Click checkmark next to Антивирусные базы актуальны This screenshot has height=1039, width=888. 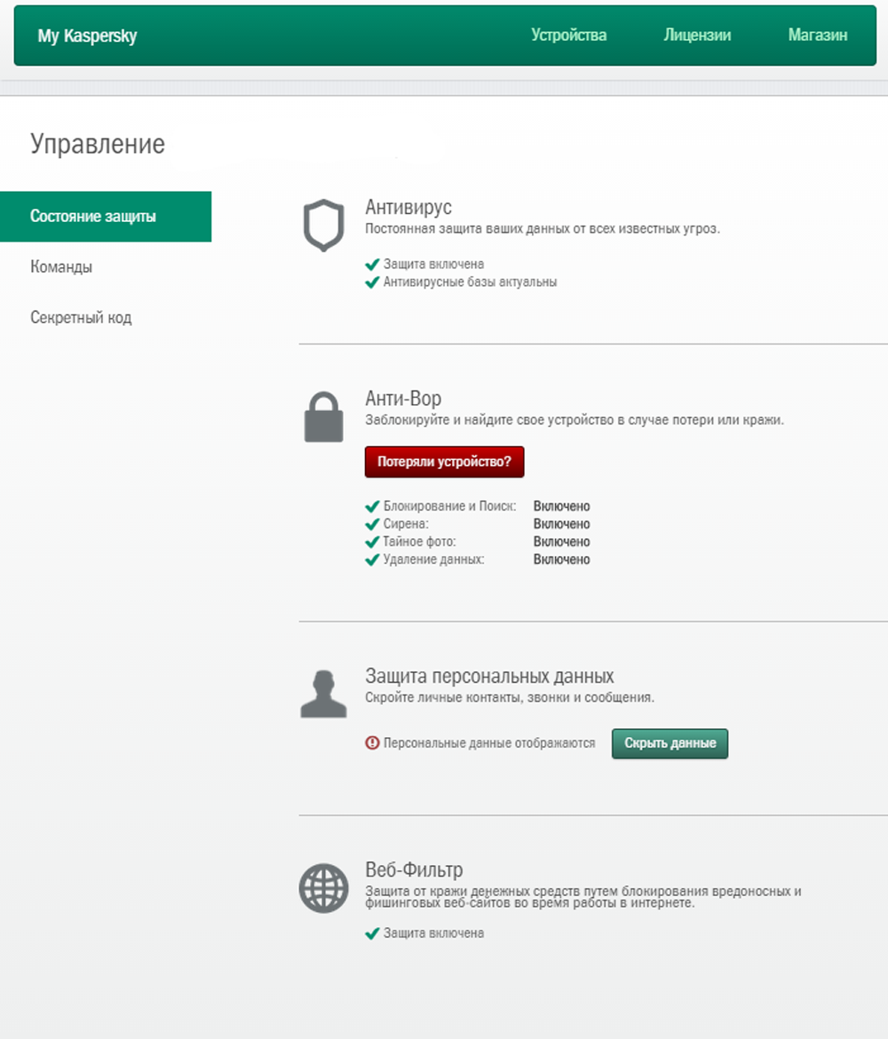372,282
